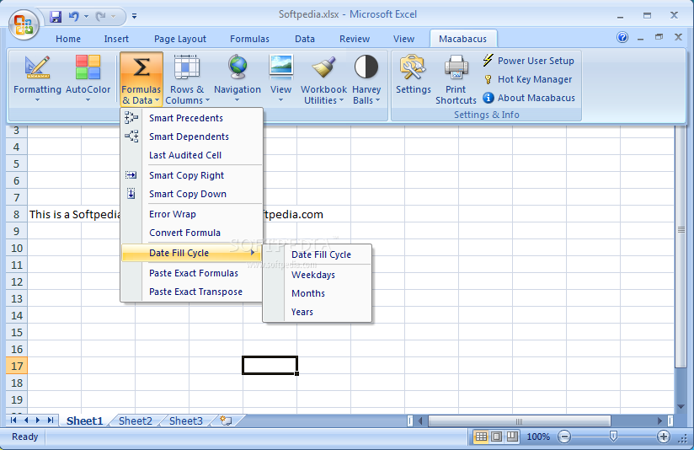Click the Office Button orb
Viewport: 694px width, 450px height.
(x=24, y=24)
